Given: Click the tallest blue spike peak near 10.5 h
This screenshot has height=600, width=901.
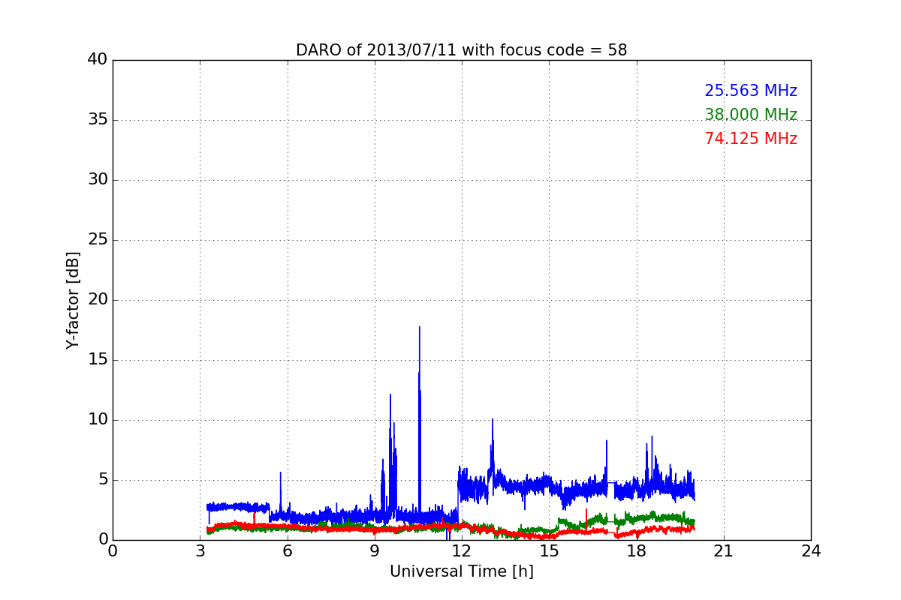Looking at the screenshot, I should coord(419,327).
